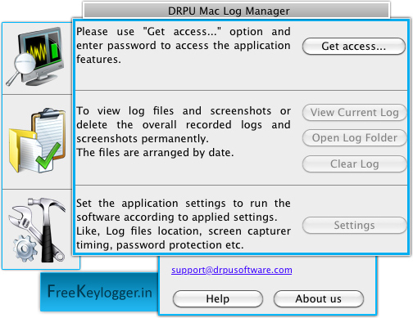413x318 pixels.
Task: Click the Open Log Folder button
Action: [x=354, y=138]
